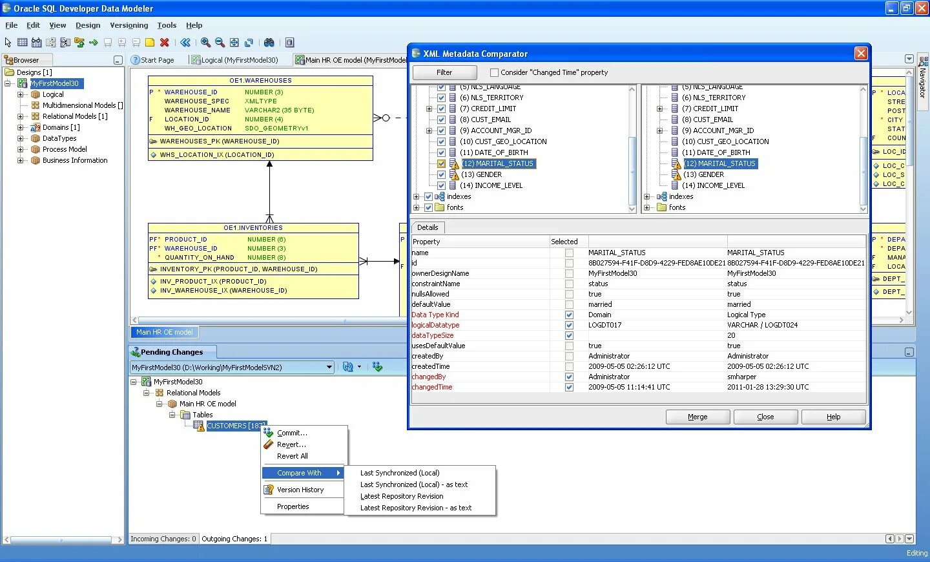Image resolution: width=930 pixels, height=562 pixels.
Task: Click the Refresh icon in Pending Changes panel
Action: tap(347, 367)
